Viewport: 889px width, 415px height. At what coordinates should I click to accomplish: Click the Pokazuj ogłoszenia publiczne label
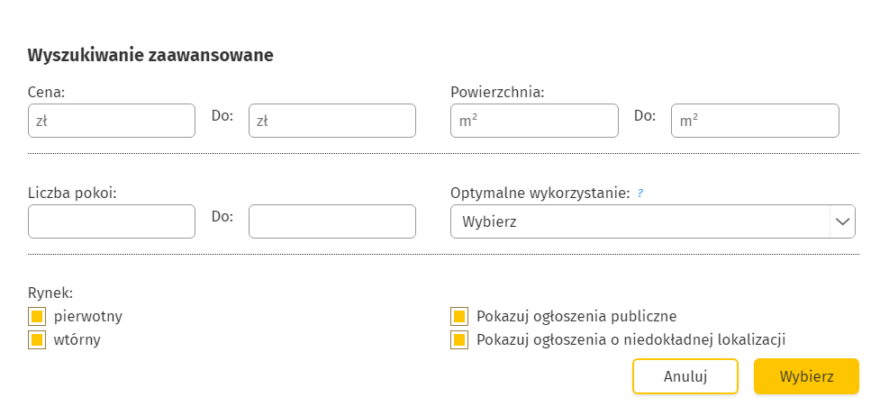576,316
